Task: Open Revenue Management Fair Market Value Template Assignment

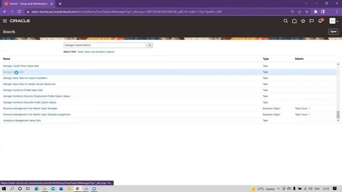Action: point(37,115)
